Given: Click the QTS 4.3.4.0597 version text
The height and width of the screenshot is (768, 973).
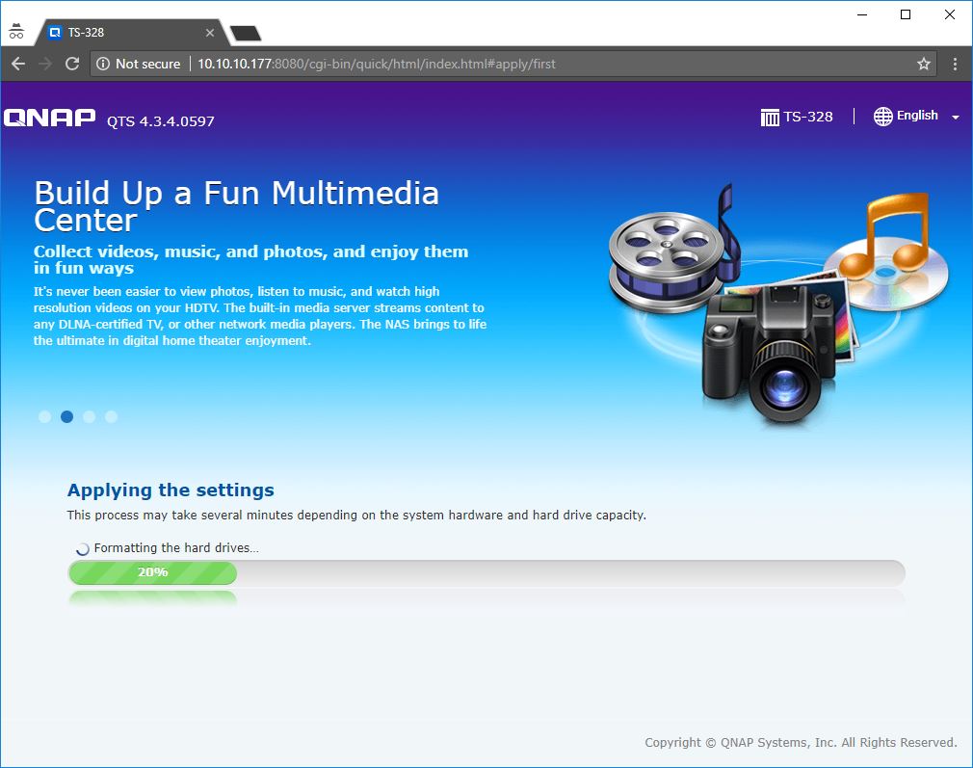Looking at the screenshot, I should [161, 121].
